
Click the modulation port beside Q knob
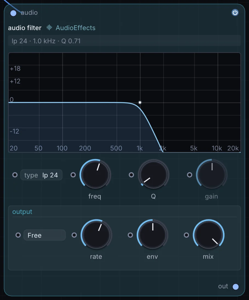[x=131, y=175]
